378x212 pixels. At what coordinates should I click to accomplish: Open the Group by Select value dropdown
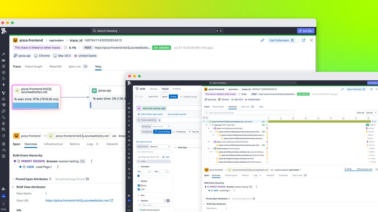[x=160, y=126]
